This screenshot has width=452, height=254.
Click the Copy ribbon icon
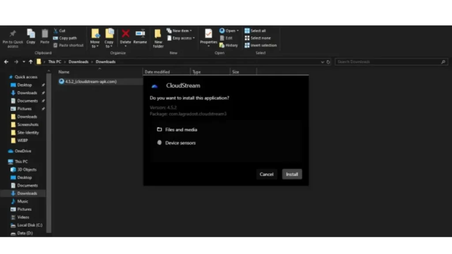(x=31, y=34)
